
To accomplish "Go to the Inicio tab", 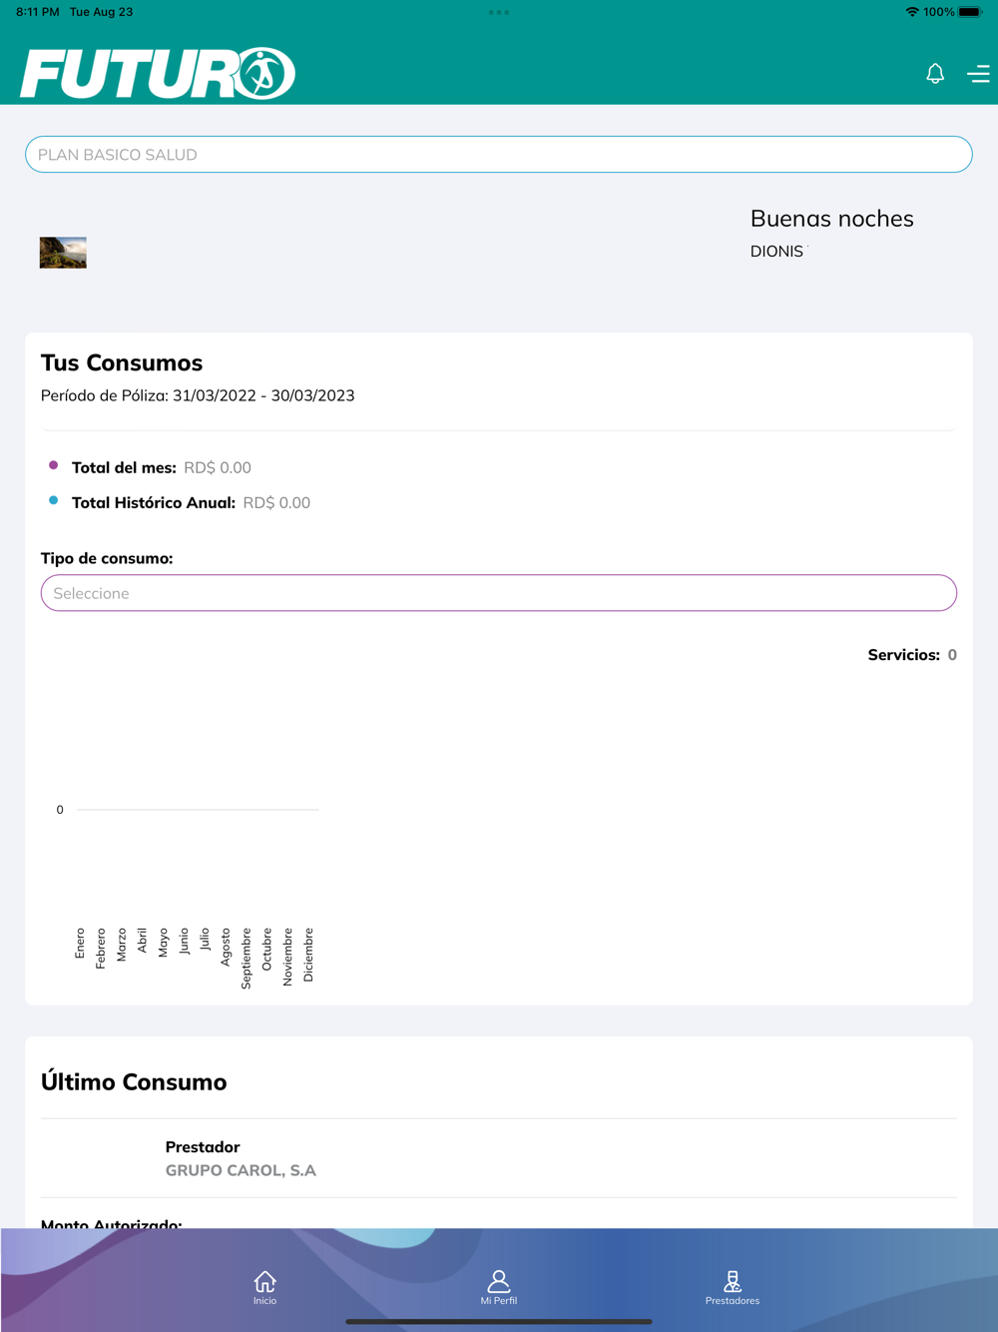I will click(x=264, y=1287).
